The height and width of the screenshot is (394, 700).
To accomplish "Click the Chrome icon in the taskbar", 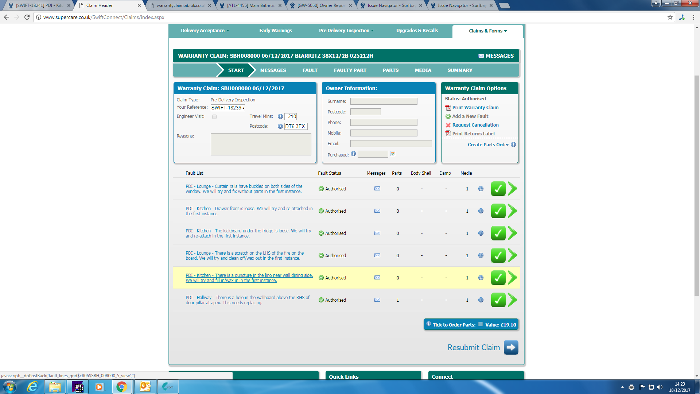I will tap(121, 387).
